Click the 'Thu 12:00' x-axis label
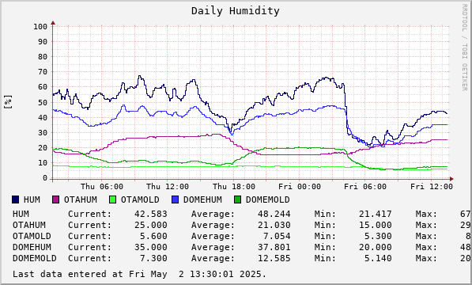This screenshot has height=285, width=472. tap(168, 187)
